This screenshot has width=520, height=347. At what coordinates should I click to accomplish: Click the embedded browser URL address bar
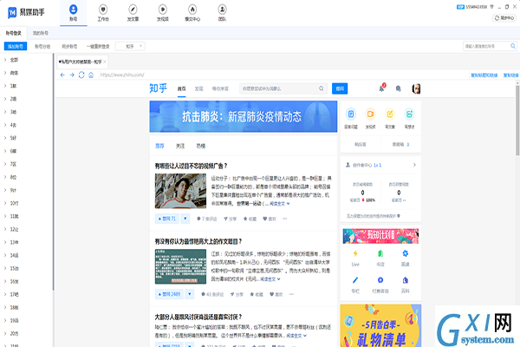(x=283, y=75)
